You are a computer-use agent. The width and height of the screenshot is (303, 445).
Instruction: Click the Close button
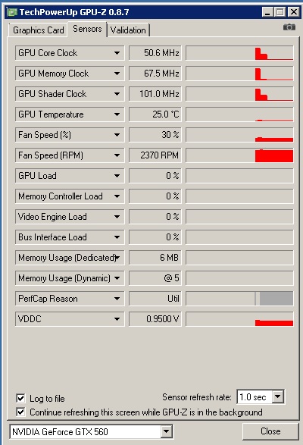(270, 431)
